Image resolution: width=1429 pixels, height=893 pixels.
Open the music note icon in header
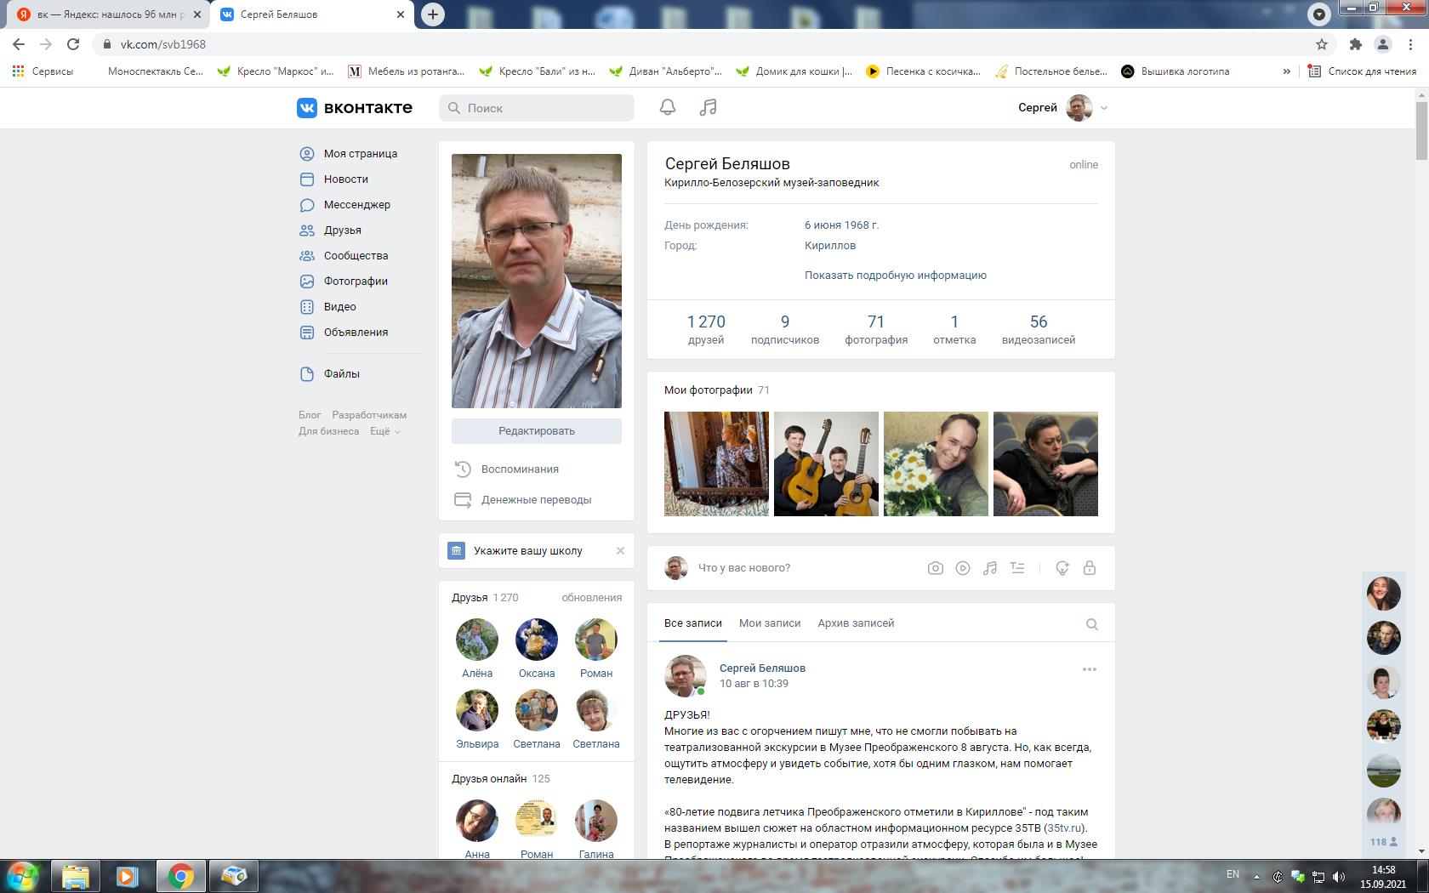[708, 107]
